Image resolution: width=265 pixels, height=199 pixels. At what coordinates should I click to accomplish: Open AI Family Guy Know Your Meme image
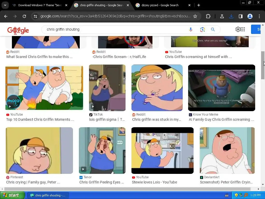[x=222, y=88]
